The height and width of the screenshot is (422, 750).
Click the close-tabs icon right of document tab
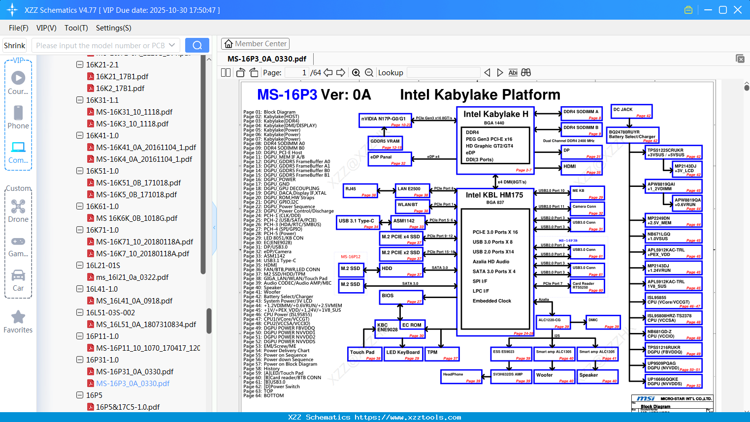pos(740,59)
